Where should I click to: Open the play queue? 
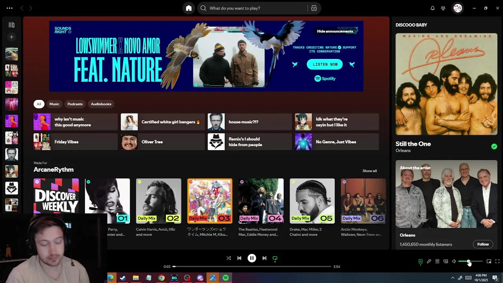point(437,261)
